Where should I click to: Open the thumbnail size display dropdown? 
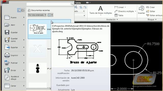[x=50, y=15]
